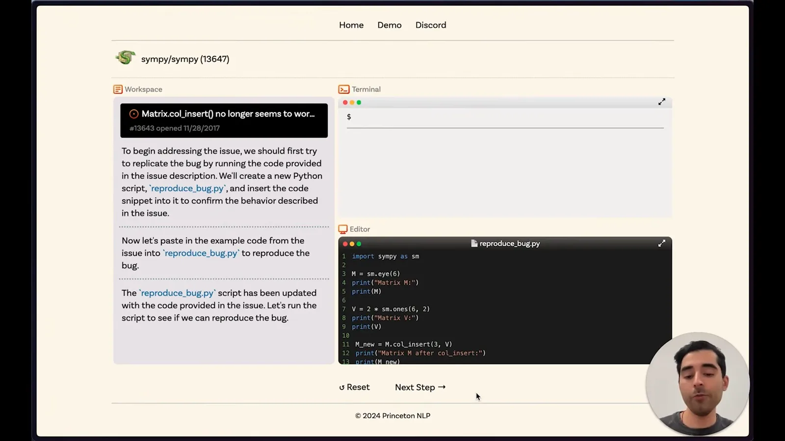Click code line print("Matrix V:")
The height and width of the screenshot is (441, 785).
385,318
